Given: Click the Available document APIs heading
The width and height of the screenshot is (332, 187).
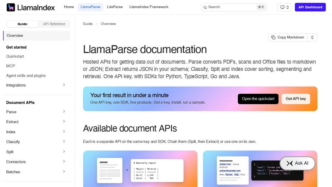Looking at the screenshot, I should 130,128.
